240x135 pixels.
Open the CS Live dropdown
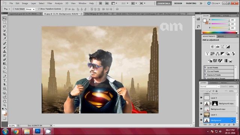(x=214, y=3)
